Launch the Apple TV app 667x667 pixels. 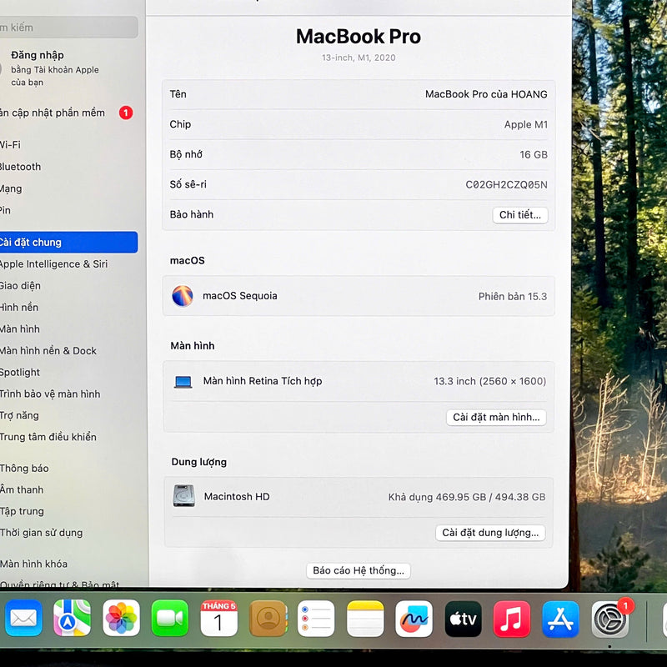point(463,618)
